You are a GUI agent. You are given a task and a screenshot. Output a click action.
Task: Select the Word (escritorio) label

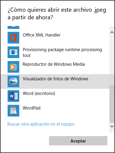point(39,93)
